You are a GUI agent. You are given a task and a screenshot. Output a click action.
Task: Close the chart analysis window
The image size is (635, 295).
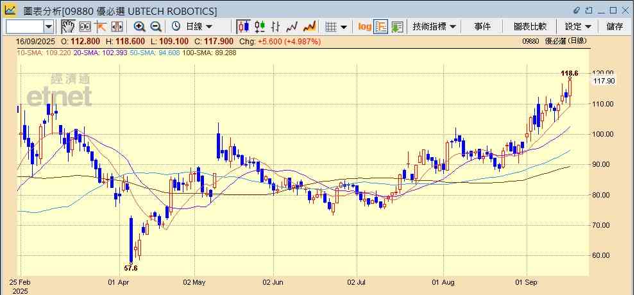[625, 10]
